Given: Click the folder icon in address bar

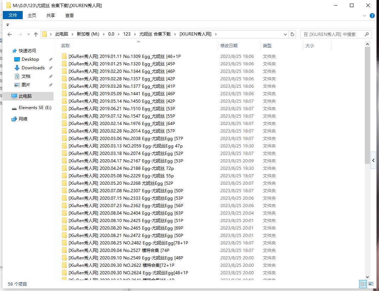Looking at the screenshot, I should [44, 34].
